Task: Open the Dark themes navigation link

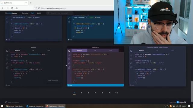Action: (33, 13)
